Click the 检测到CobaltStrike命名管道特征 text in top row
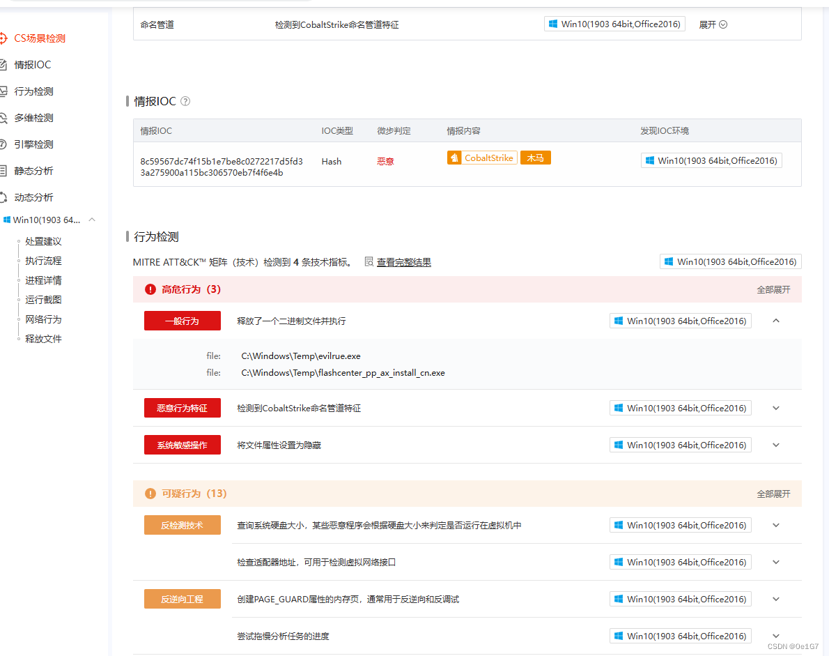This screenshot has height=656, width=829. pyautogui.click(x=336, y=25)
